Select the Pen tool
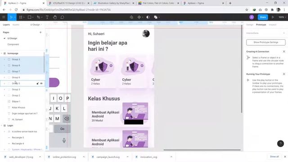Viewport: 288px width, 162px height. (x=38, y=17)
